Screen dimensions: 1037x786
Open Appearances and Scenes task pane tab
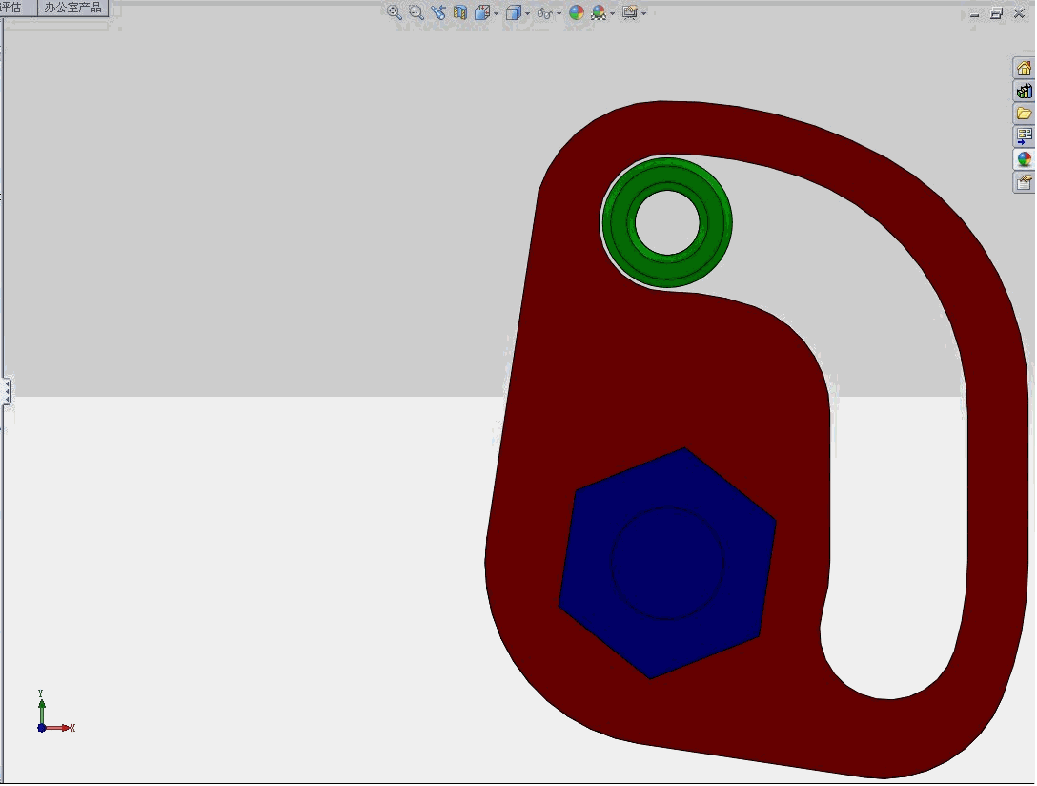pos(1024,159)
